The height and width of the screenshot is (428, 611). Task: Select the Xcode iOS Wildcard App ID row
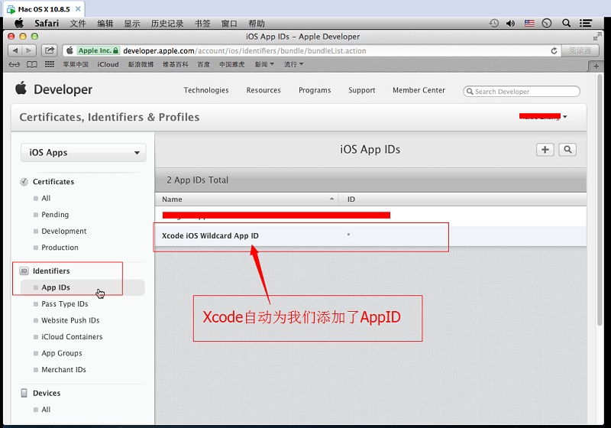[x=370, y=236]
